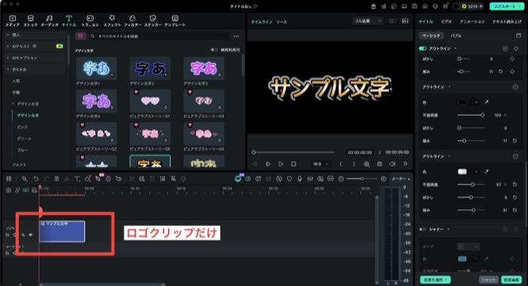Screen dimensions: 528x286
Task: Expand the AIキャプション category in sidebar
Action: [x=8, y=58]
